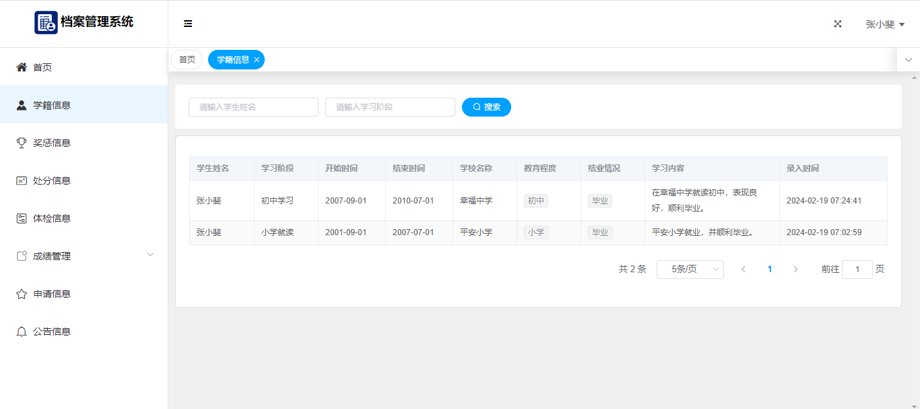This screenshot has height=409, width=920.
Task: Click the 体检信息 report icon
Action: click(22, 218)
